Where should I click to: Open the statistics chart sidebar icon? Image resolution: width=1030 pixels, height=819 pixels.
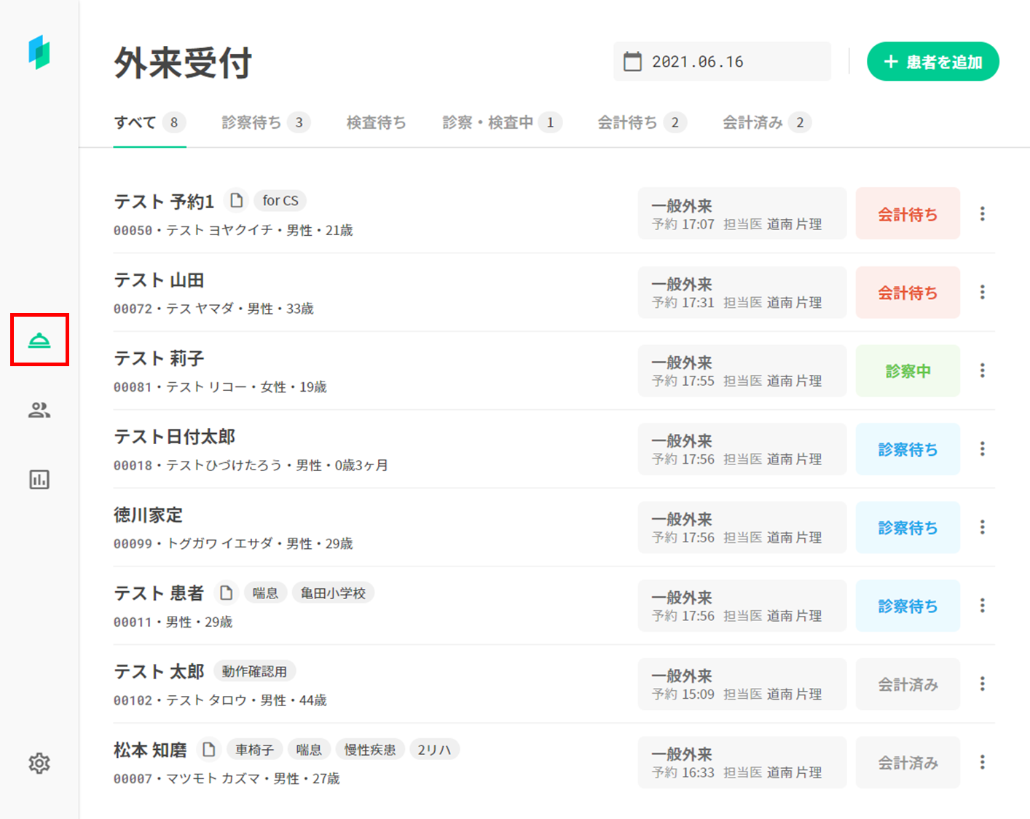[x=39, y=480]
